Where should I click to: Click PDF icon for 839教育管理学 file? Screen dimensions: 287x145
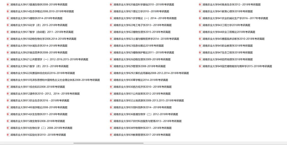(x=111, y=135)
